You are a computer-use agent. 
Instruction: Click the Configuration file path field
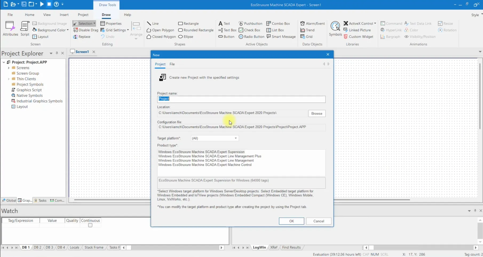[241, 127]
